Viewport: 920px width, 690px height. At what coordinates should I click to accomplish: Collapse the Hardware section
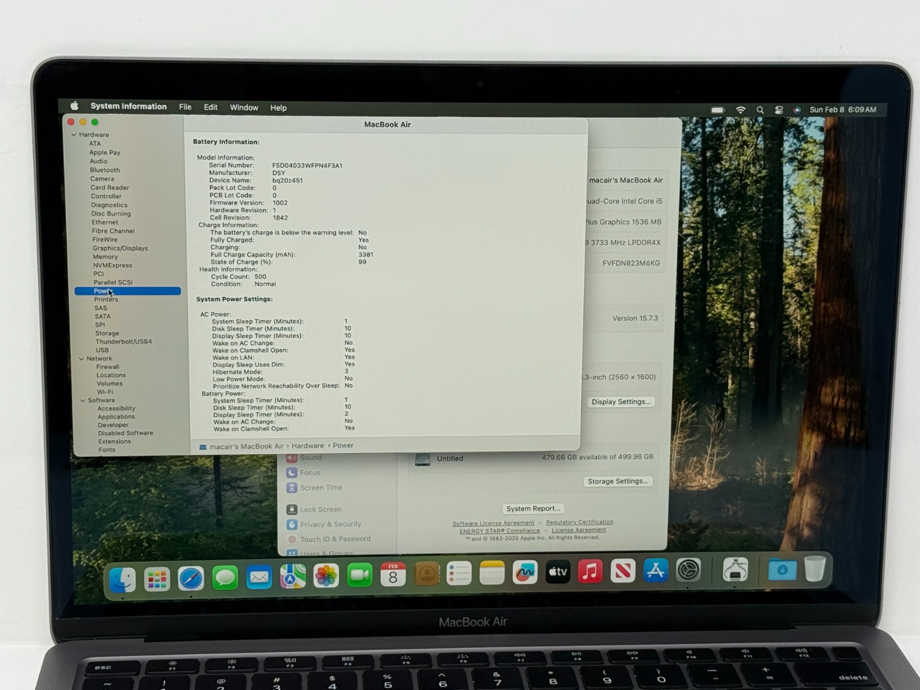(x=74, y=135)
